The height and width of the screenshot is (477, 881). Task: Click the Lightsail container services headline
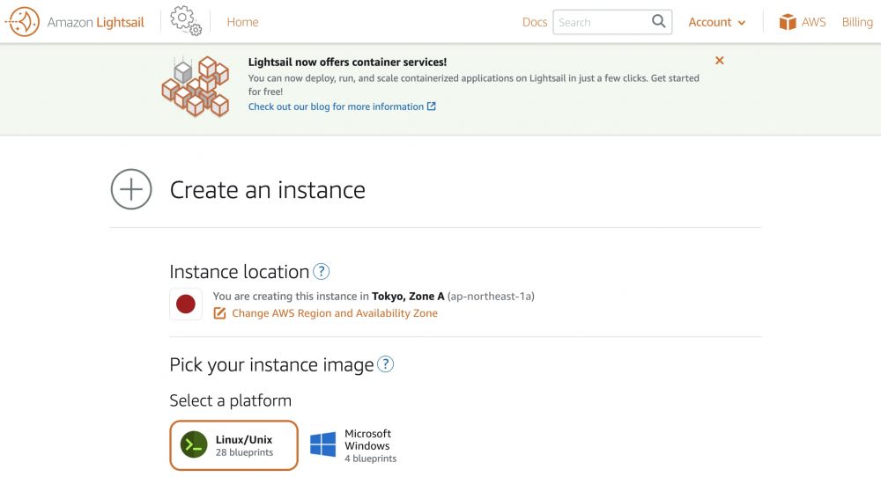pyautogui.click(x=348, y=62)
